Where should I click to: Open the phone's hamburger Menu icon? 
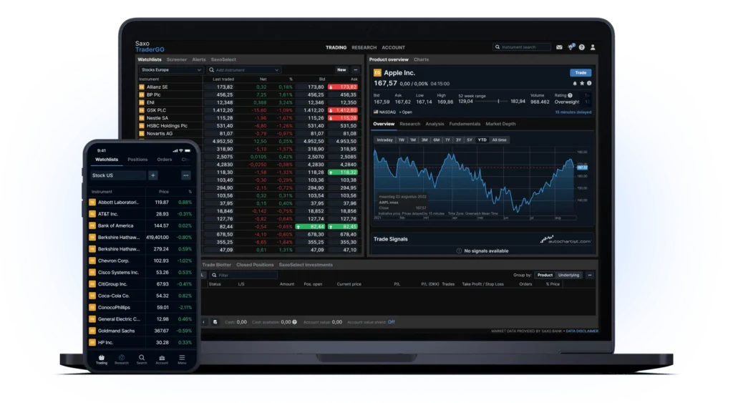point(182,357)
